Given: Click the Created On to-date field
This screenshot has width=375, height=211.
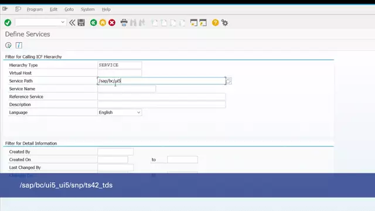Looking at the screenshot, I should (x=182, y=159).
